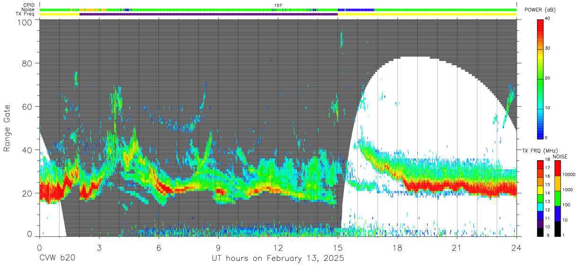Click the 12 hour tick label on time axis
Screen dimensions: 581x268
(278, 248)
